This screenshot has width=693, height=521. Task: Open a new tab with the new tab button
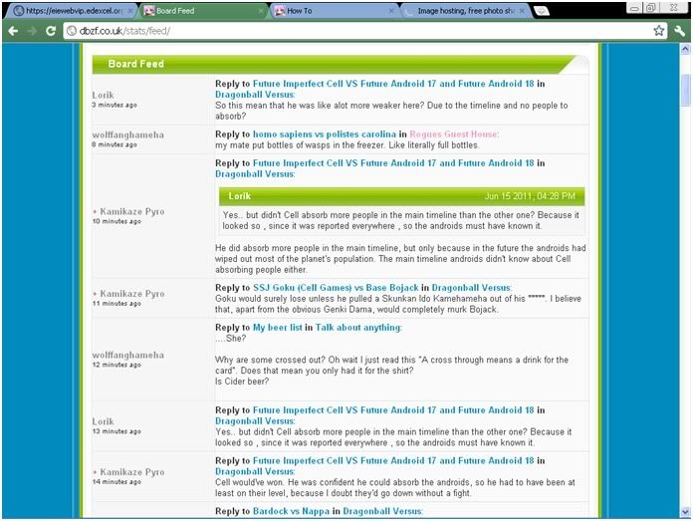[x=541, y=11]
